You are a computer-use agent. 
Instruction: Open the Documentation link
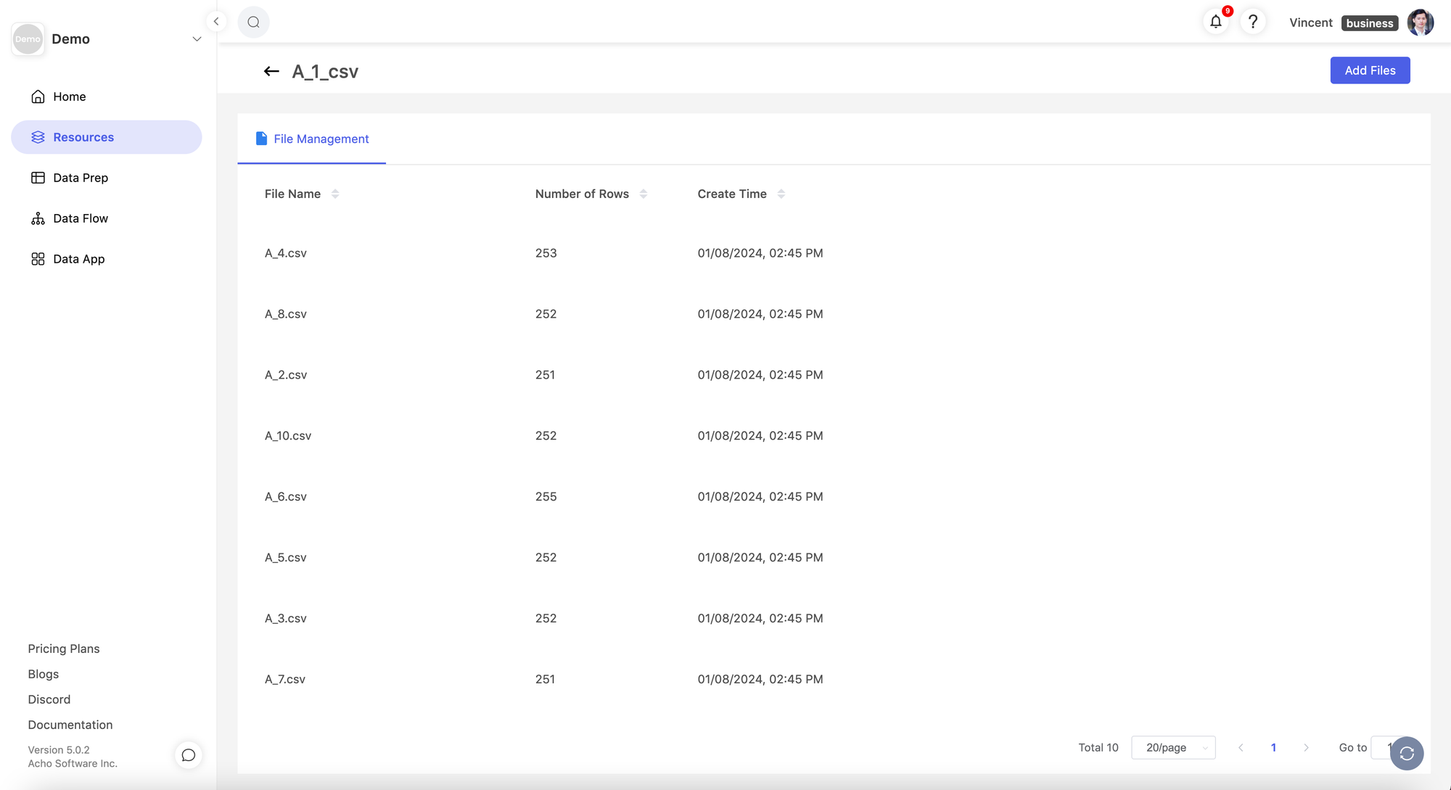click(70, 725)
